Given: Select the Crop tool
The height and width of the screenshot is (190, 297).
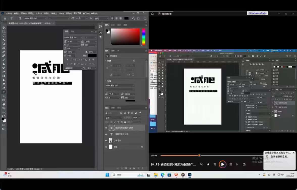Looking at the screenshot, I should [x=4, y=44].
